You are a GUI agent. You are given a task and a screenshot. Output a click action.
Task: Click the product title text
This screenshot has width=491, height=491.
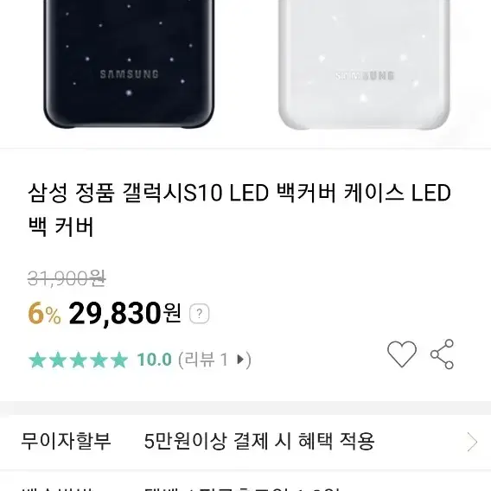point(239,209)
